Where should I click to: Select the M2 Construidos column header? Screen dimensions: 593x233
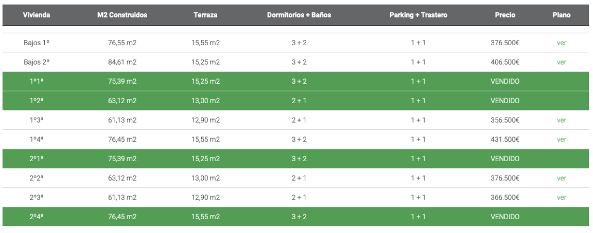(122, 15)
